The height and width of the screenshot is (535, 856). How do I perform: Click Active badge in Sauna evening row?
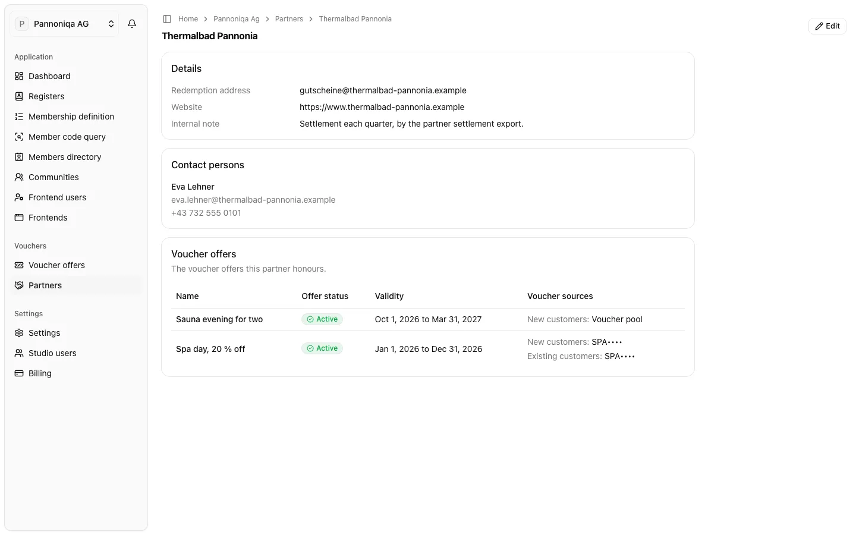[322, 319]
